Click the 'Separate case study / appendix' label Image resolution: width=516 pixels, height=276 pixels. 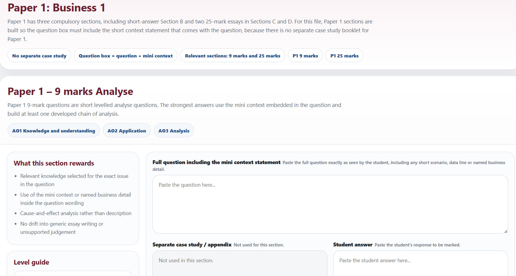(x=192, y=245)
